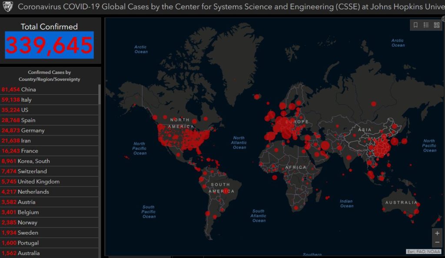Select the Norway row in the list
445x258 pixels.
tap(50, 222)
